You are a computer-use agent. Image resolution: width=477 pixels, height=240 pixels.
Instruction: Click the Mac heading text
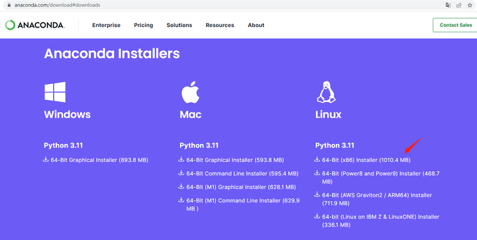click(x=190, y=114)
